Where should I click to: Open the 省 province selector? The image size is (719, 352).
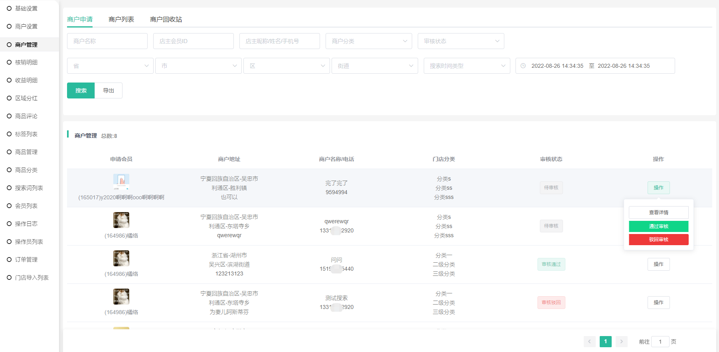pos(110,66)
